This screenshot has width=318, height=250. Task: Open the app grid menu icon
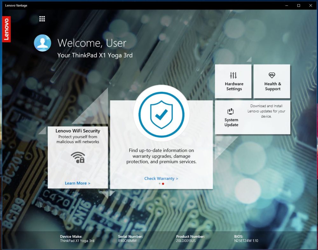(42, 19)
